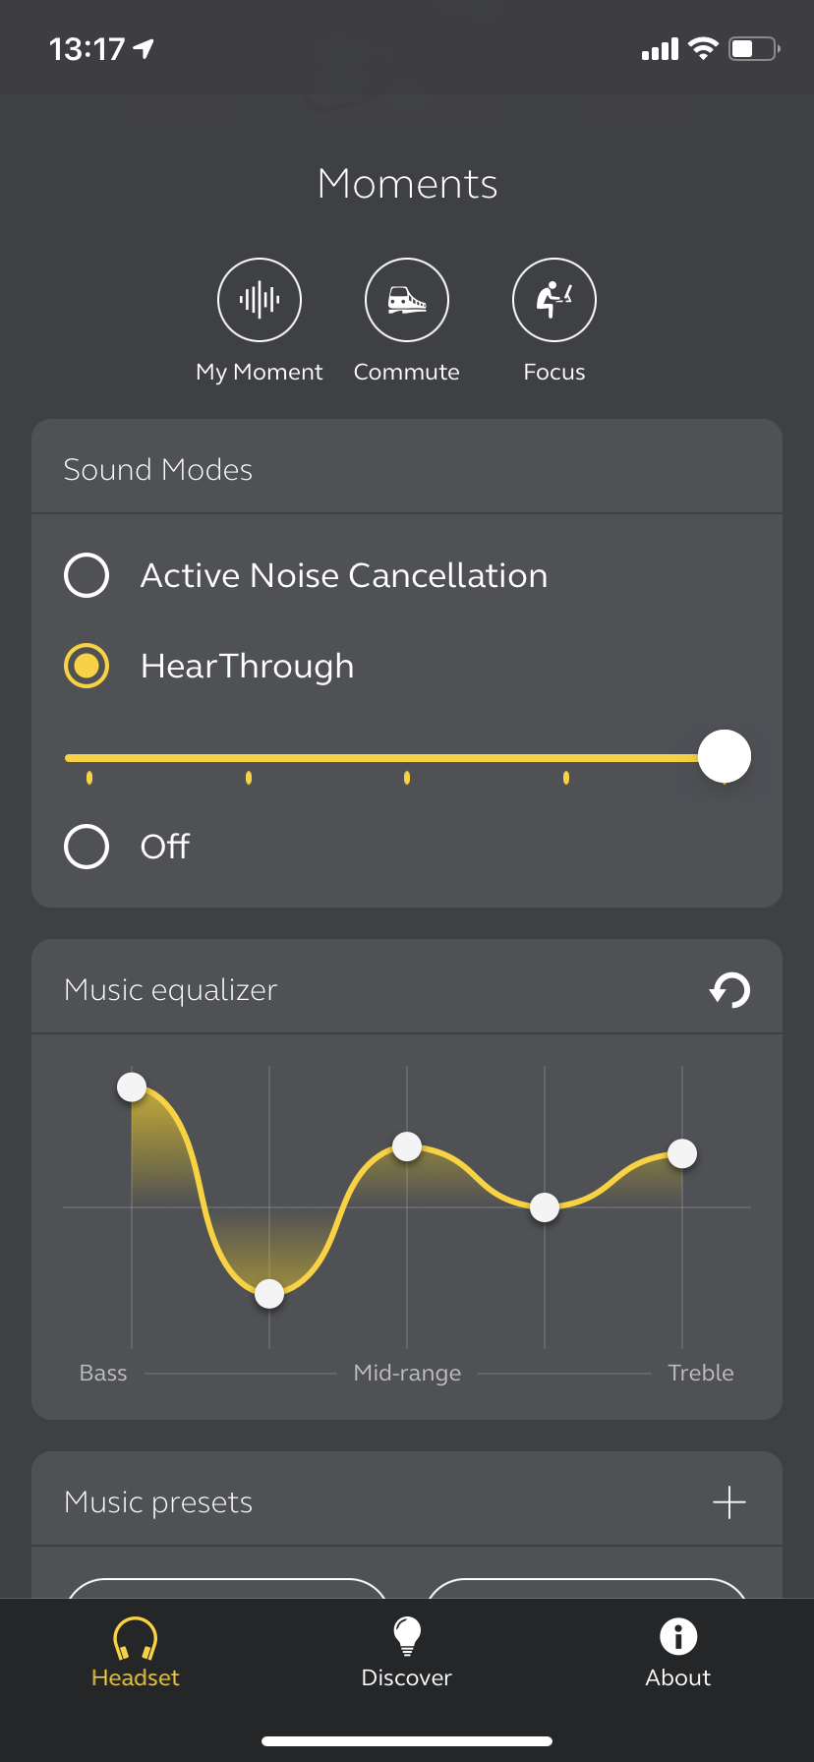Turn sound mode Off
Image resolution: width=814 pixels, height=1762 pixels.
[87, 847]
